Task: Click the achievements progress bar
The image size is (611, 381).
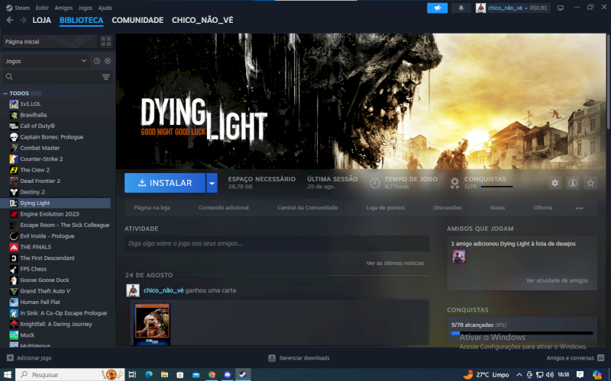Action: click(x=522, y=333)
